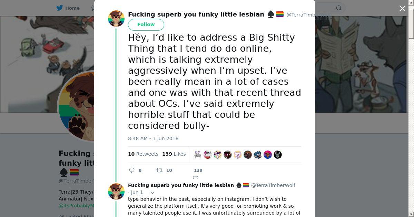
Task: Open the tweet author's avatar at top
Action: [116, 19]
